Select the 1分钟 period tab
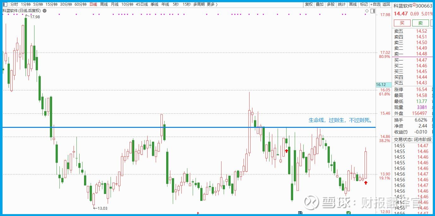 (x=26, y=4)
